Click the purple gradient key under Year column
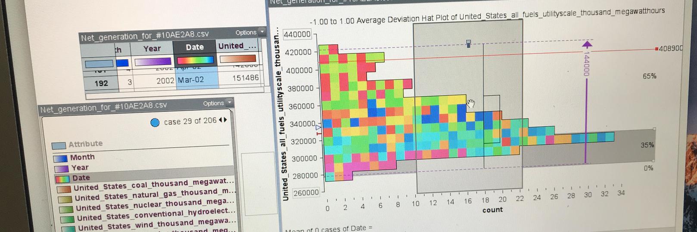Screen dimensions: 697x232 (x=152, y=62)
